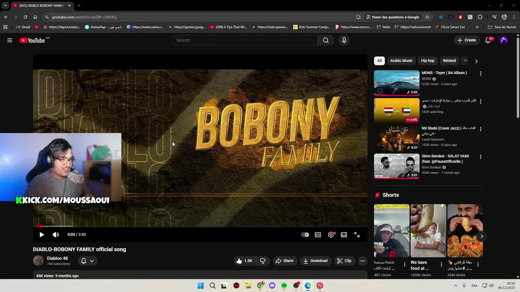Open Simo Barakat - SALAT YAMI thumbnail
Screen dimensions: 520x292
pyautogui.click(x=396, y=166)
